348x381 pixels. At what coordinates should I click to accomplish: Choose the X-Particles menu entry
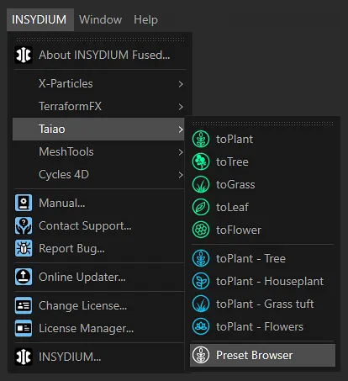point(98,83)
